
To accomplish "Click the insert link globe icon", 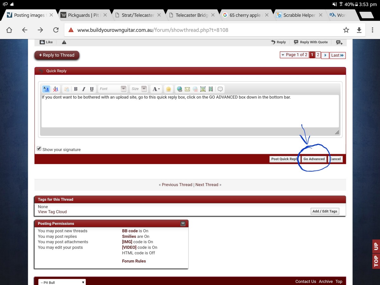I will coord(180,89).
